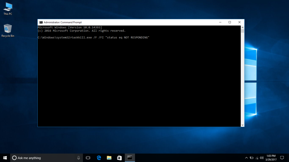
Task: Open the Action Center
Action: (x=282, y=157)
